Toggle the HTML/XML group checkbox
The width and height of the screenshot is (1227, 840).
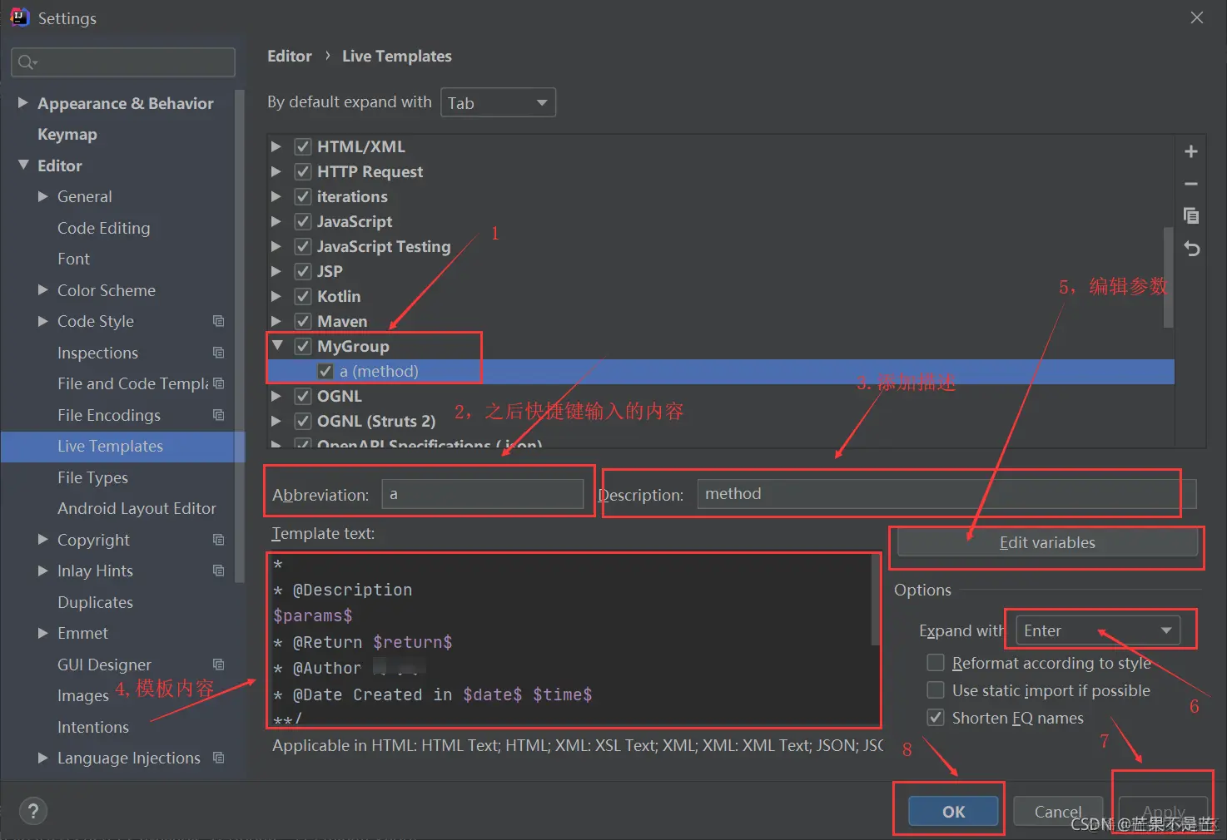(303, 146)
